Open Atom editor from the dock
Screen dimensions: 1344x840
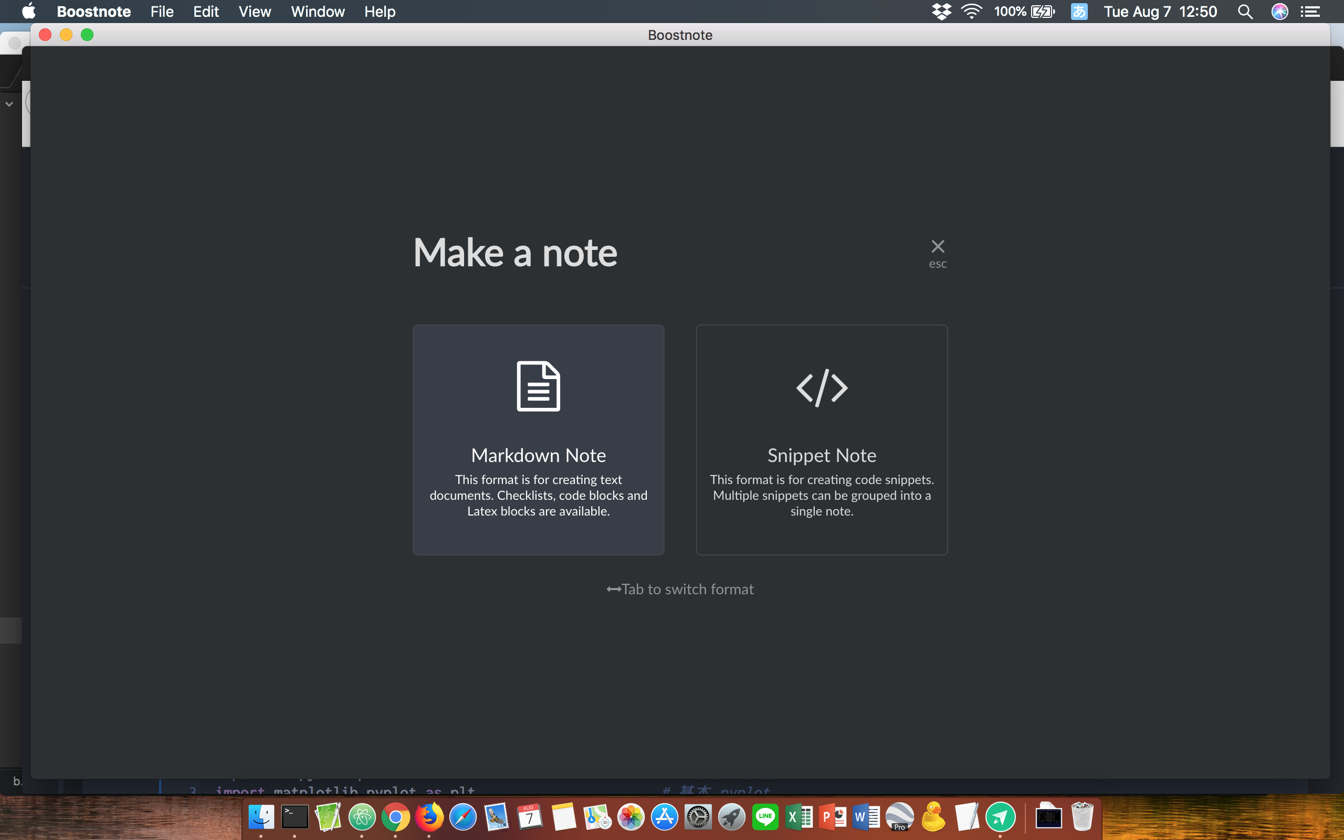click(362, 817)
